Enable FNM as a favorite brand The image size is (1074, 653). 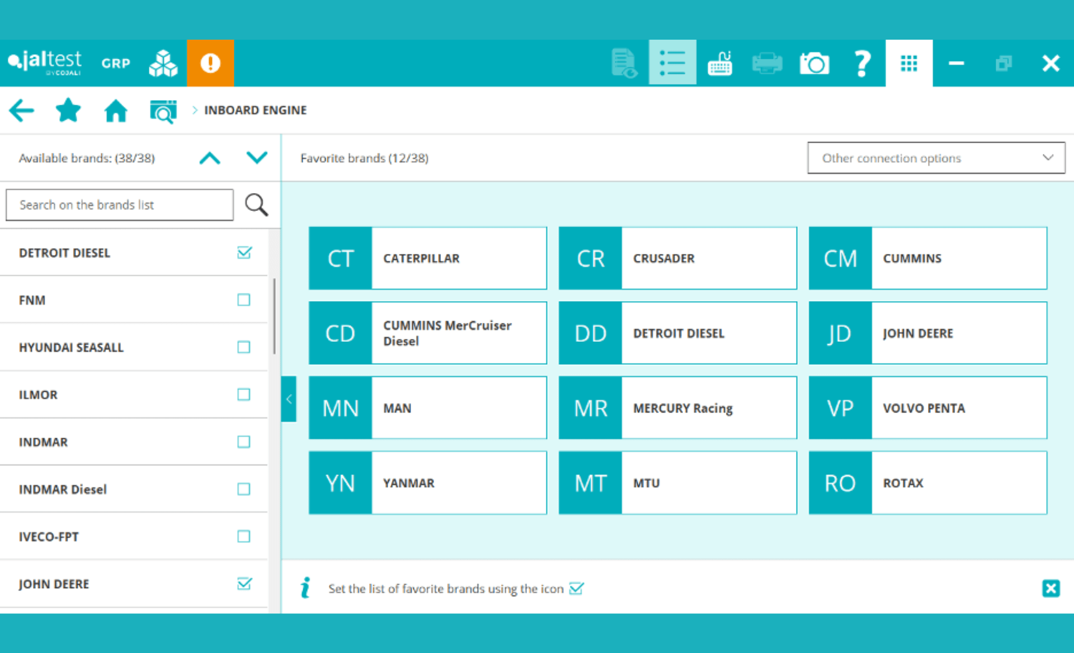[243, 300]
